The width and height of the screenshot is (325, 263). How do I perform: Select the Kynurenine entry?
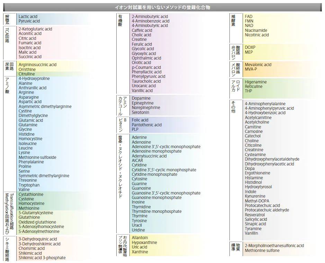point(255,196)
